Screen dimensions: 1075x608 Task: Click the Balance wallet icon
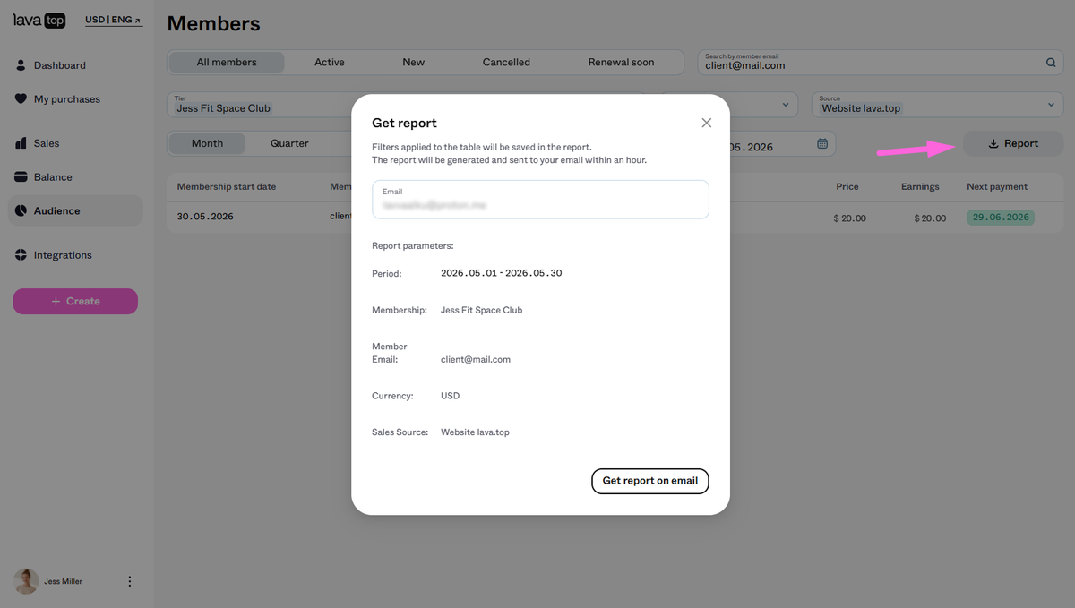[x=21, y=177]
